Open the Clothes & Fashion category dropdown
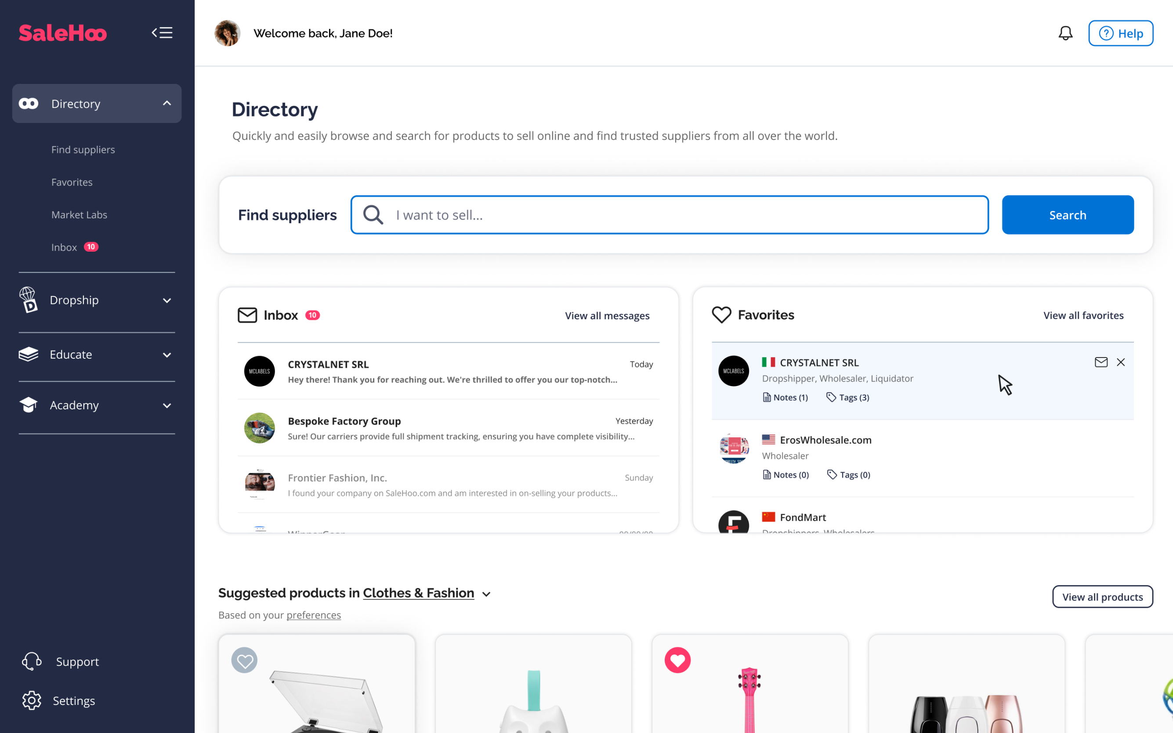 (x=486, y=593)
